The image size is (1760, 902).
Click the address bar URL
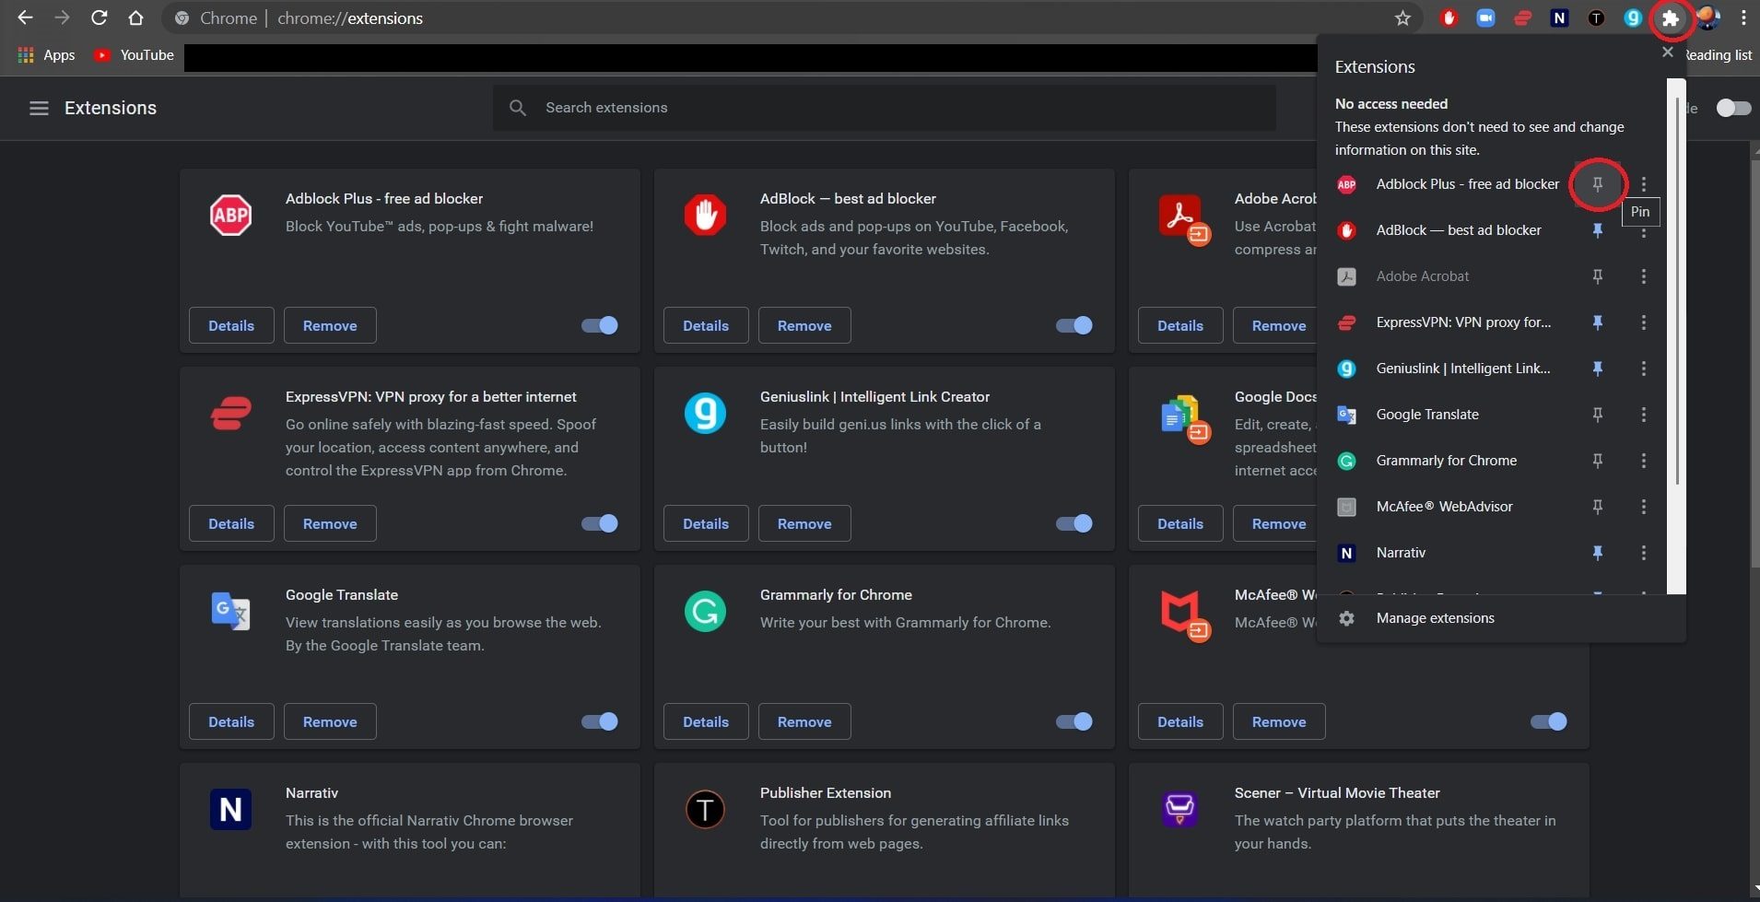(350, 18)
